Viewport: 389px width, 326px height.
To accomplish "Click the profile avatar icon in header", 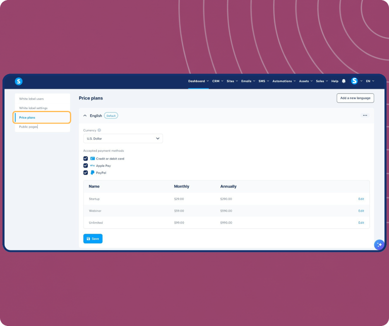I will coord(354,81).
